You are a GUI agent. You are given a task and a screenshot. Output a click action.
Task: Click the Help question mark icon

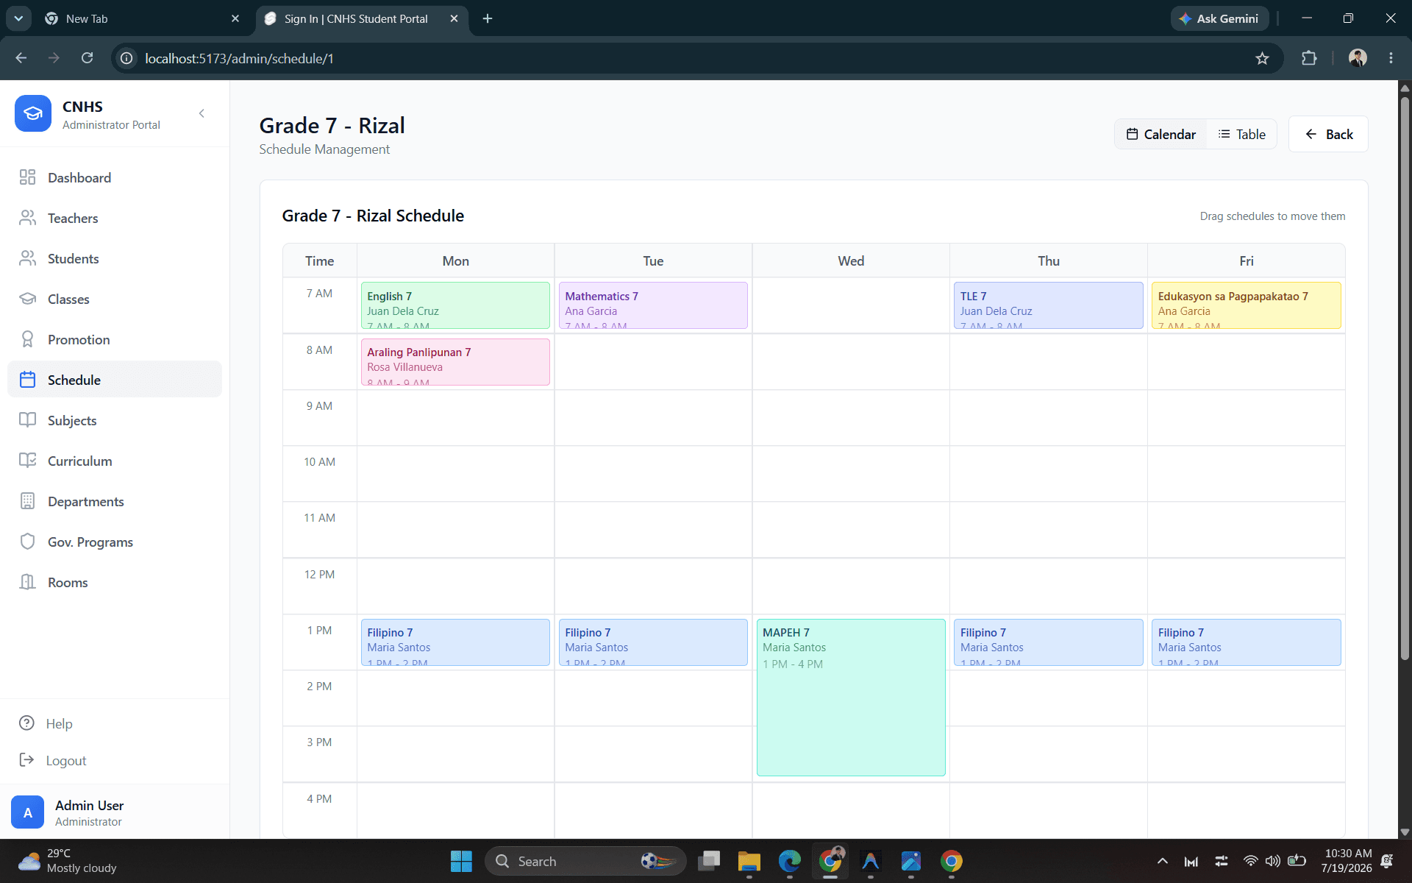[26, 723]
